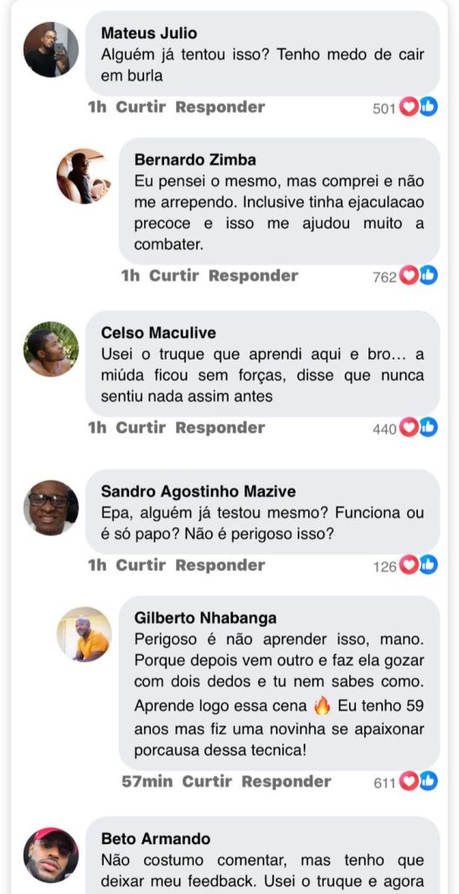Viewport: 459px width, 894px height.
Task: Click heart reaction on Mateus Julio's comment
Action: click(408, 107)
